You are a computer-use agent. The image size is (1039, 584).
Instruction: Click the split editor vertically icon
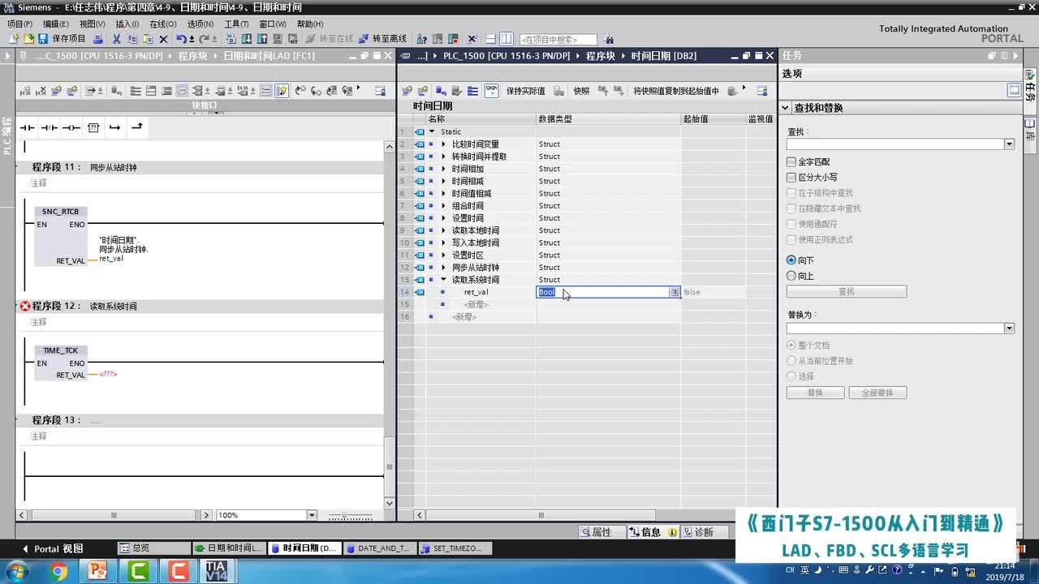pos(507,39)
